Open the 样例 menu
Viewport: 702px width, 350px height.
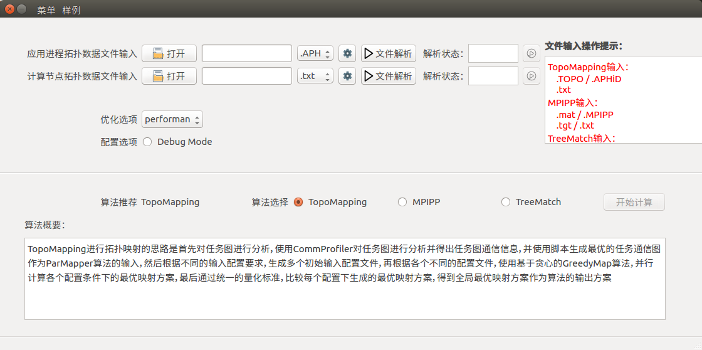[71, 10]
